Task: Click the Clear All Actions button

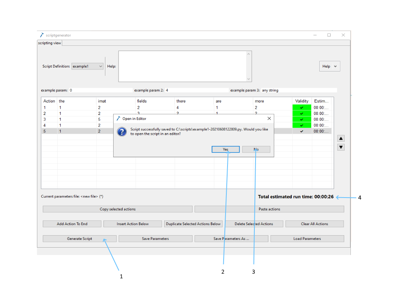Action: (314, 224)
